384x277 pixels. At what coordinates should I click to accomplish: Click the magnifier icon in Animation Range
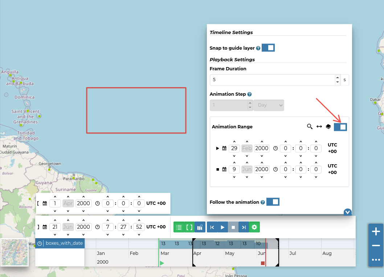310,127
